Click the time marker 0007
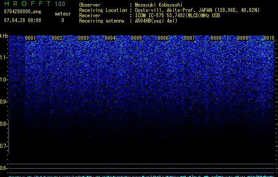 [190, 38]
